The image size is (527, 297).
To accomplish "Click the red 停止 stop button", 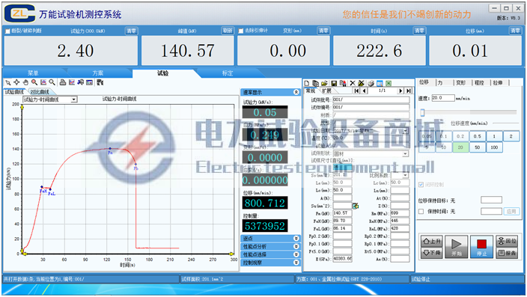I will [481, 247].
